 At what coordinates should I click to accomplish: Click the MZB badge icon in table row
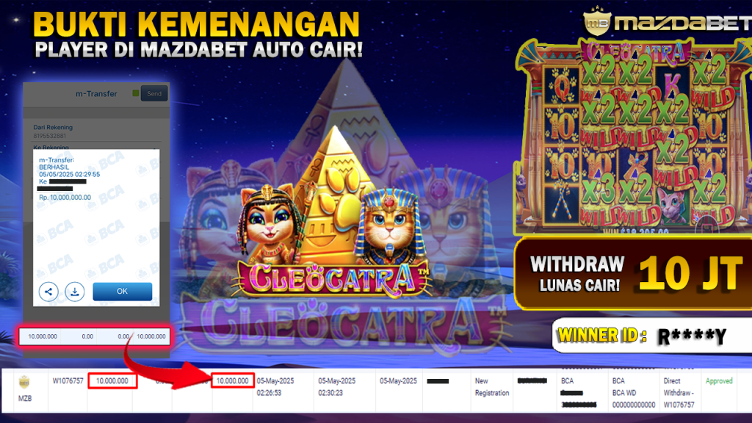(x=24, y=383)
